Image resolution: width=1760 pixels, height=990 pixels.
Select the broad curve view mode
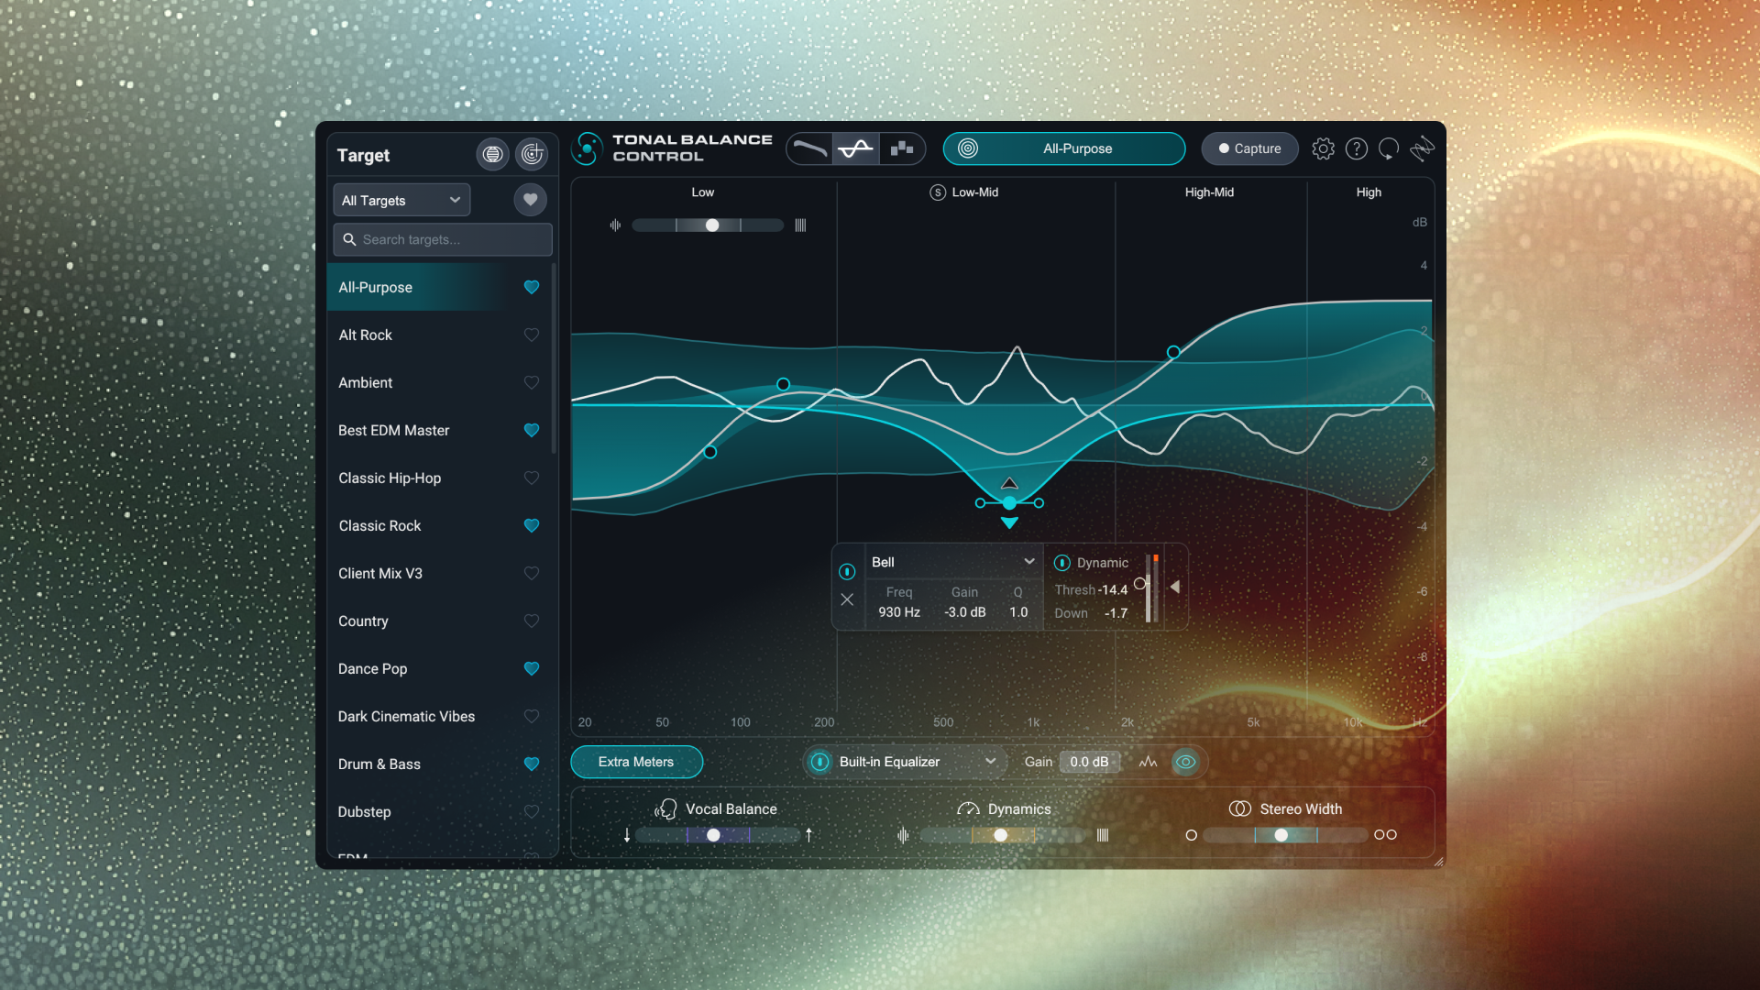coord(809,148)
